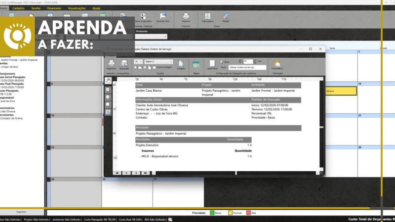
Task: Open Proprietário settings in Definições group
Action: tap(277, 64)
